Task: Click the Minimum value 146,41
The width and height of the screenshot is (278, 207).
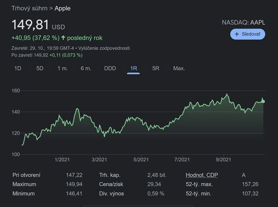Action: pos(74,194)
